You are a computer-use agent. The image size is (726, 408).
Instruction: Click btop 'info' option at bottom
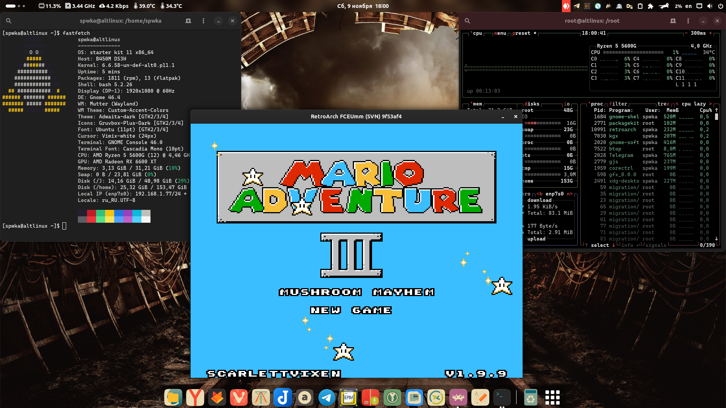pos(627,245)
